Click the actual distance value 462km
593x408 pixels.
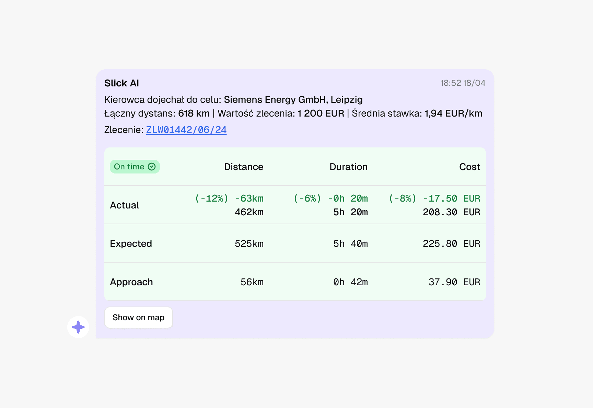coord(249,212)
